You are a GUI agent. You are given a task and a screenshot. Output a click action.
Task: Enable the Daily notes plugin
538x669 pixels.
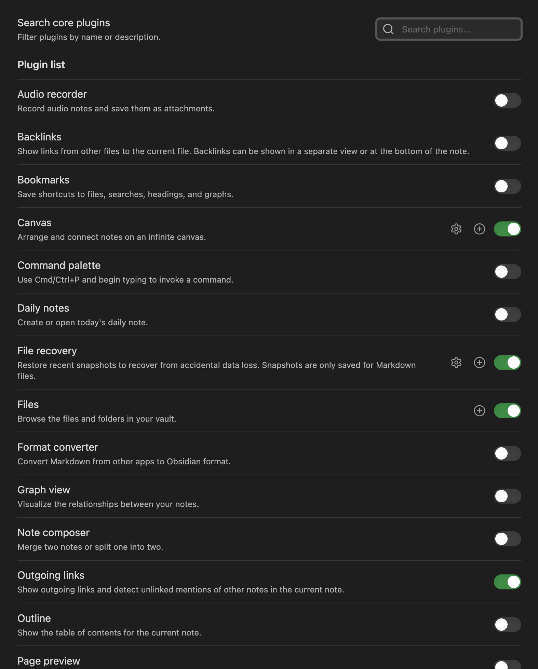(x=507, y=314)
